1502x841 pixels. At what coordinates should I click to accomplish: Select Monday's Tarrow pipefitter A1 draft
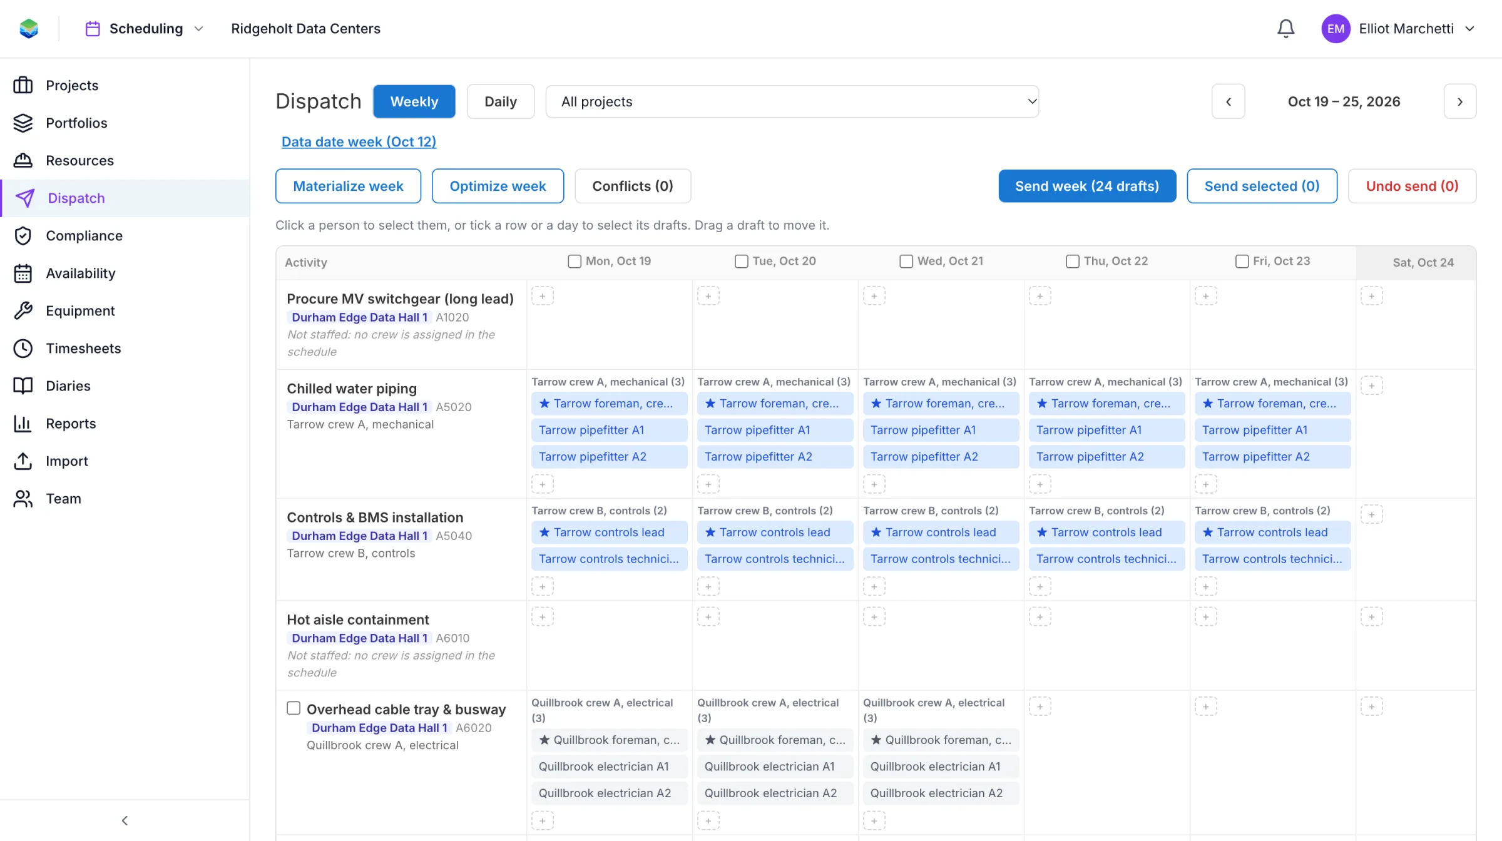coord(610,430)
